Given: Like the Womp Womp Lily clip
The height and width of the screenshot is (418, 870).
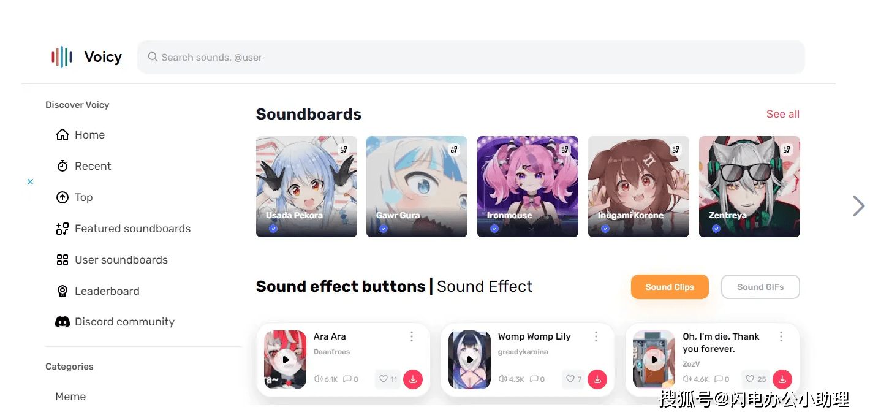Looking at the screenshot, I should click(573, 379).
